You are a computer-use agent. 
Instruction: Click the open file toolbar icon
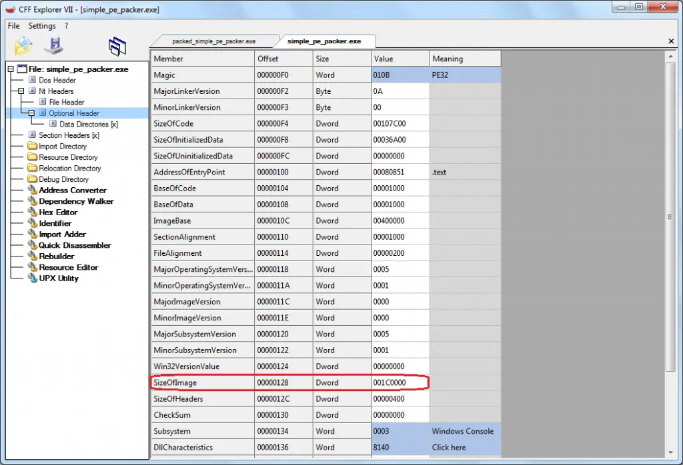(23, 45)
